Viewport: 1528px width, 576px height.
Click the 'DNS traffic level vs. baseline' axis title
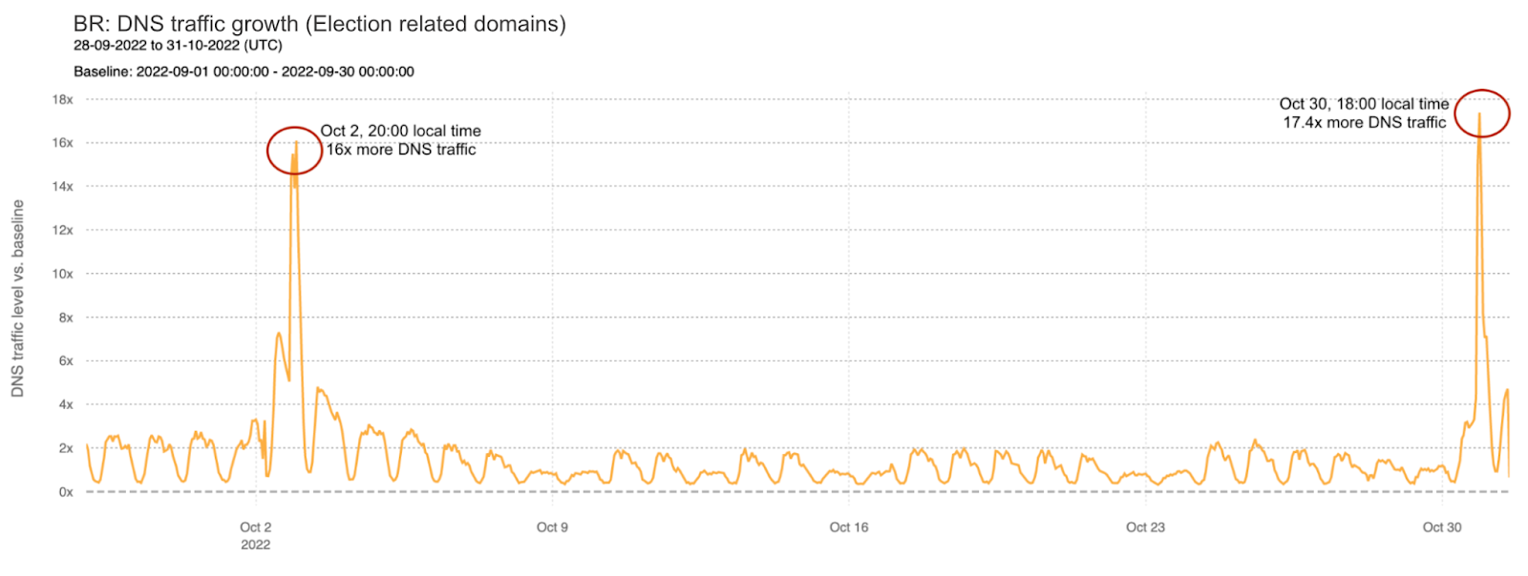click(x=17, y=298)
